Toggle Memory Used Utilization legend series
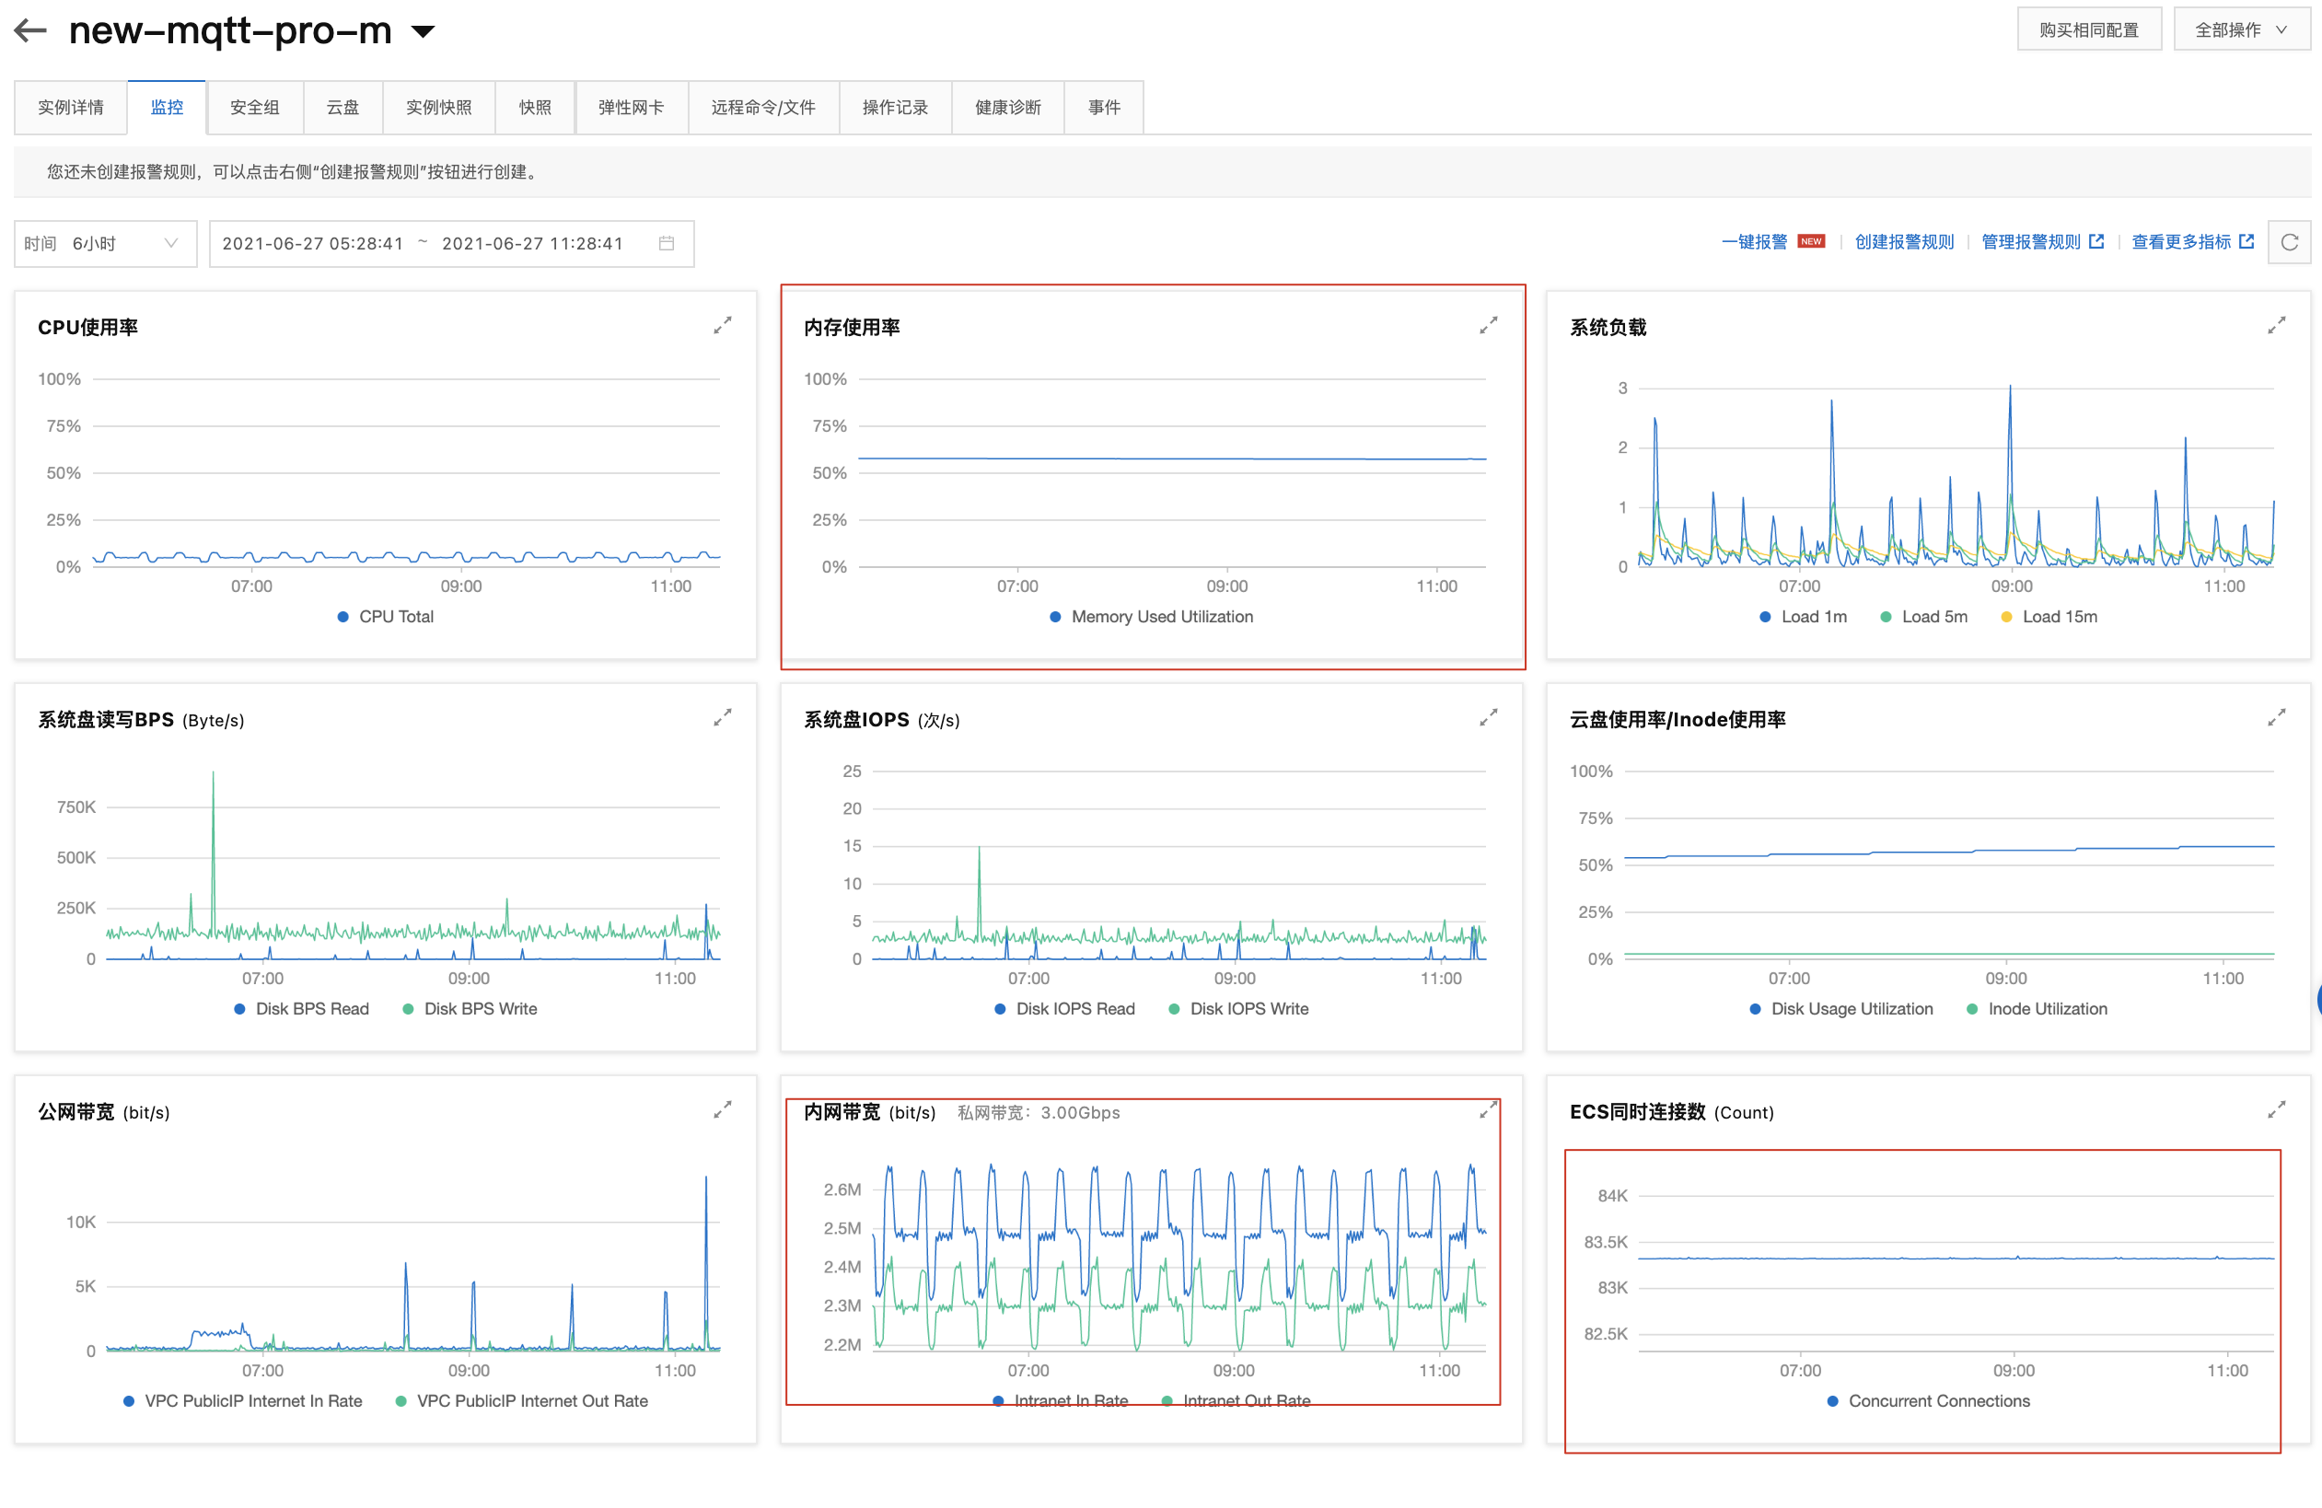Screen dimensions: 2322x1508 (1151, 617)
